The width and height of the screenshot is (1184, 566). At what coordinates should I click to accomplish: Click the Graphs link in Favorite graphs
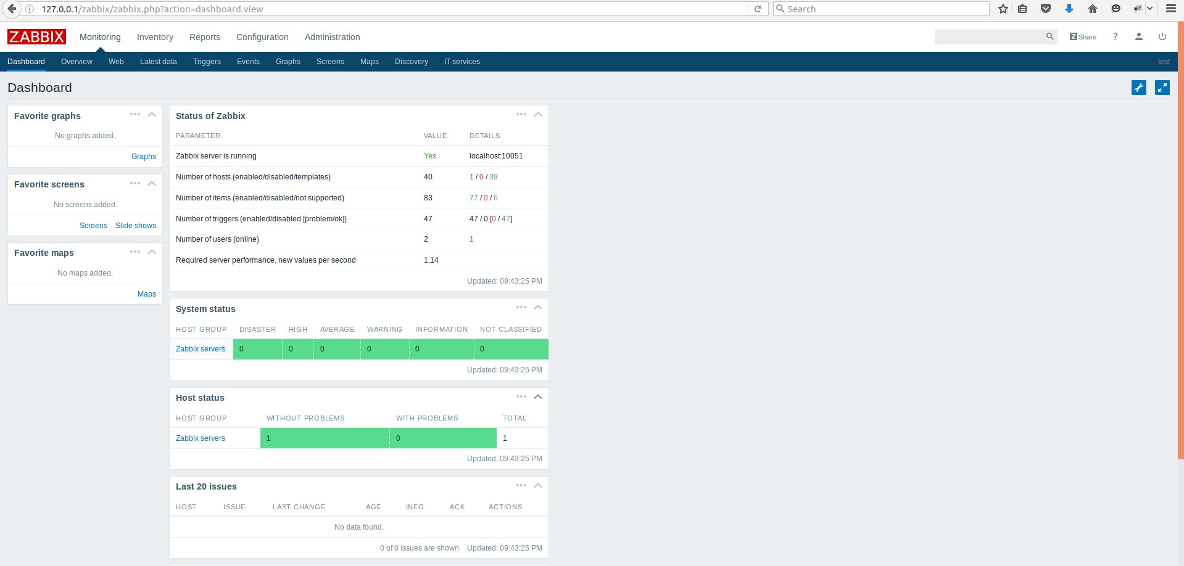tap(144, 157)
